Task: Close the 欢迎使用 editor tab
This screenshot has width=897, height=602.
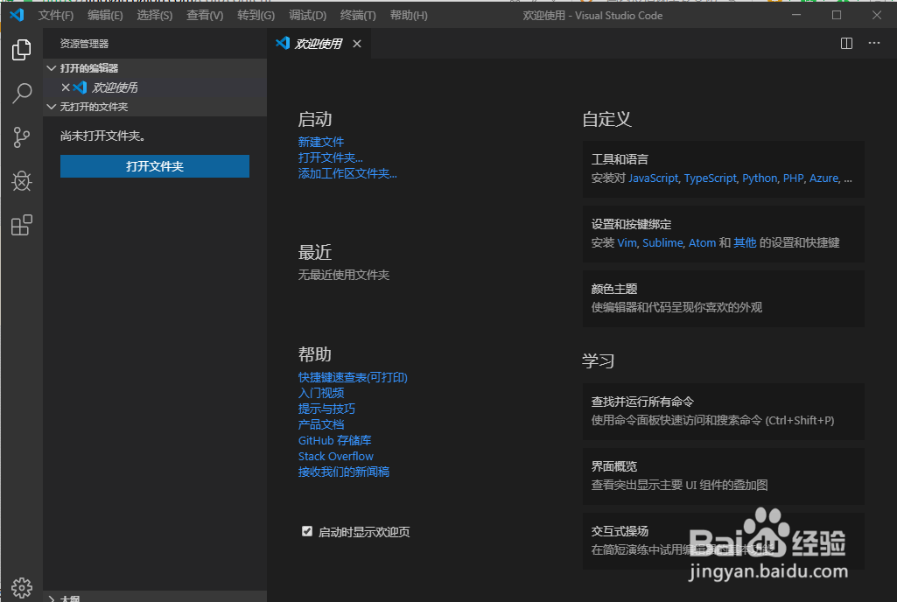Action: click(356, 43)
